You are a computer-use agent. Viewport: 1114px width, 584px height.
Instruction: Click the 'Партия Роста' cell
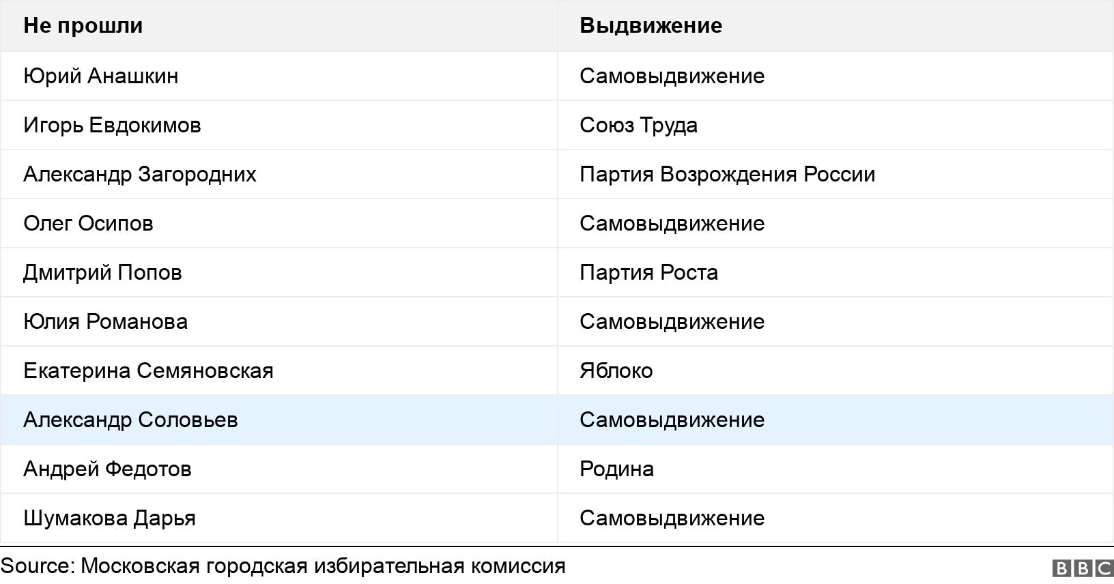648,272
